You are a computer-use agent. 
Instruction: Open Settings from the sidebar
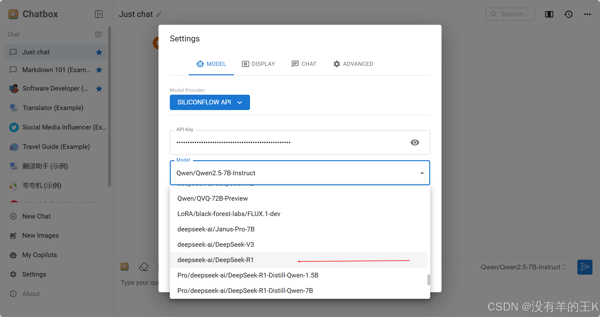pyautogui.click(x=56, y=274)
